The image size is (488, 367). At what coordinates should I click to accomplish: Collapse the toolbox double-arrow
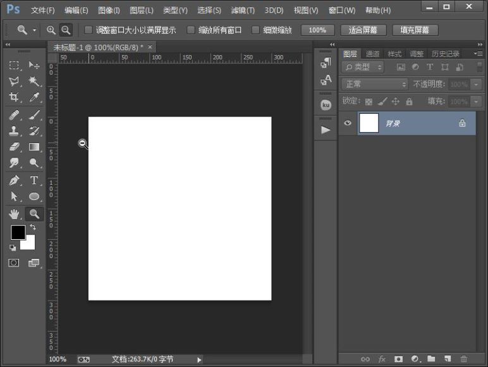pyautogui.click(x=8, y=45)
